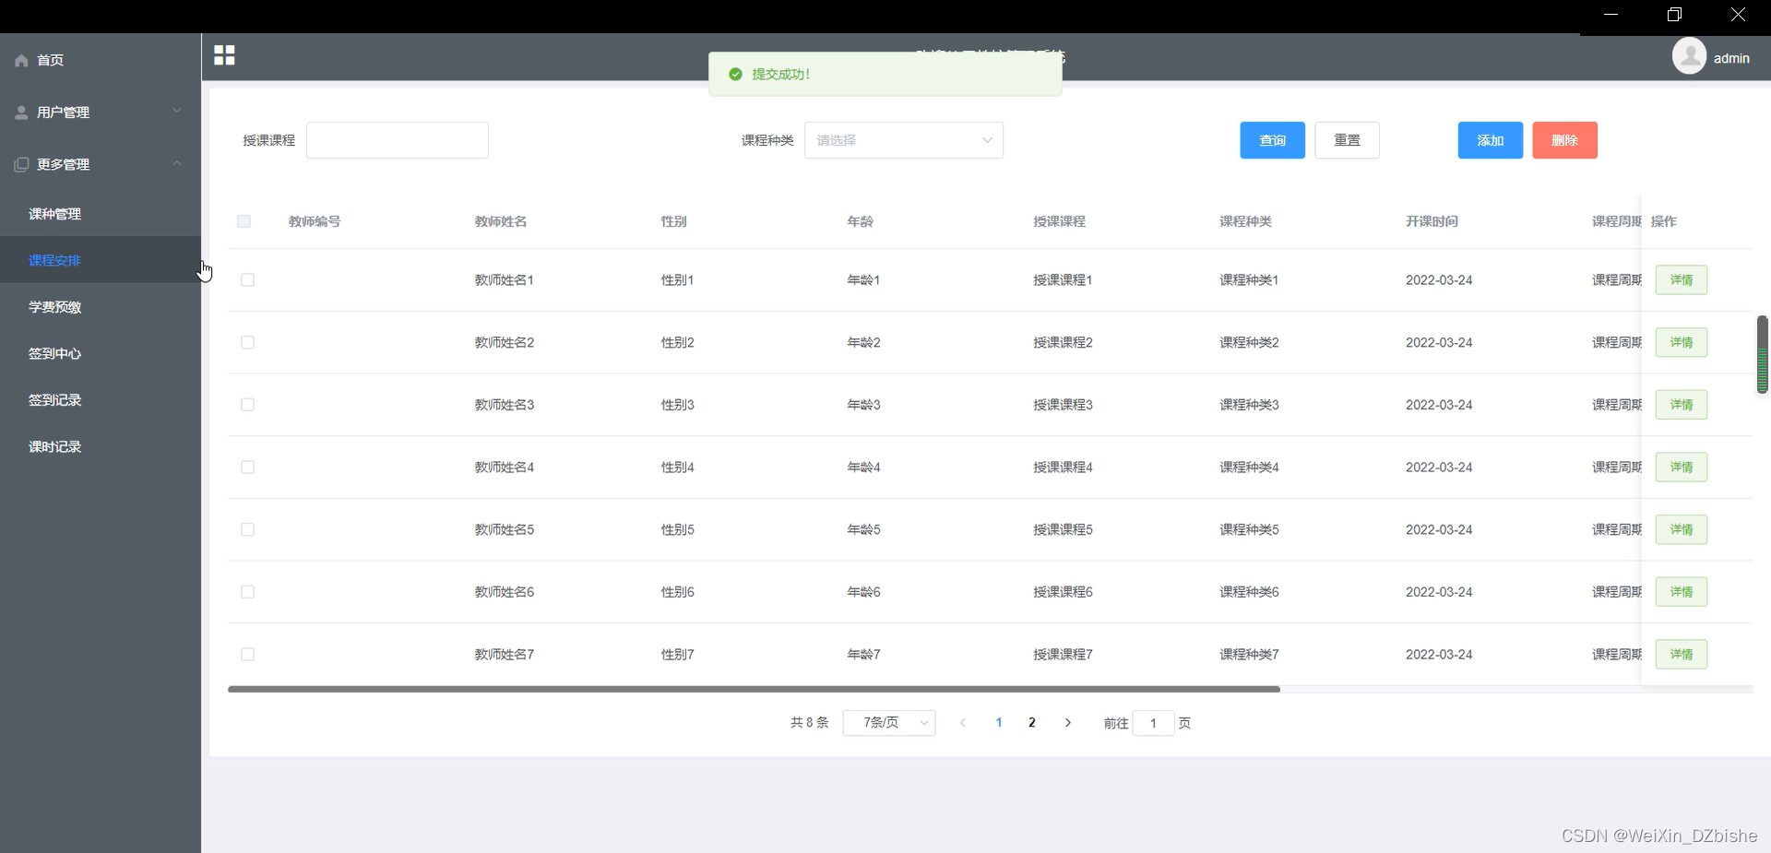
Task: Go to page 2 in pagination
Action: (1032, 723)
